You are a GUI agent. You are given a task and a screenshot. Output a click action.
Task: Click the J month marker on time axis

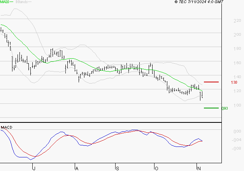point(33,168)
